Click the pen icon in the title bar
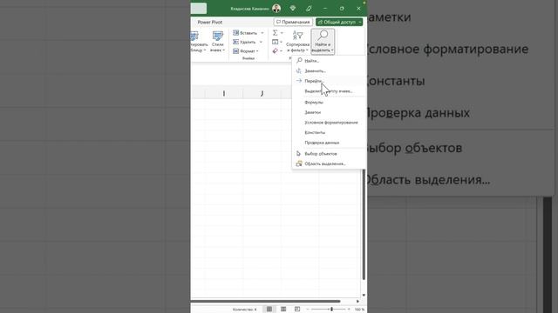The width and height of the screenshot is (558, 313). pos(309,8)
